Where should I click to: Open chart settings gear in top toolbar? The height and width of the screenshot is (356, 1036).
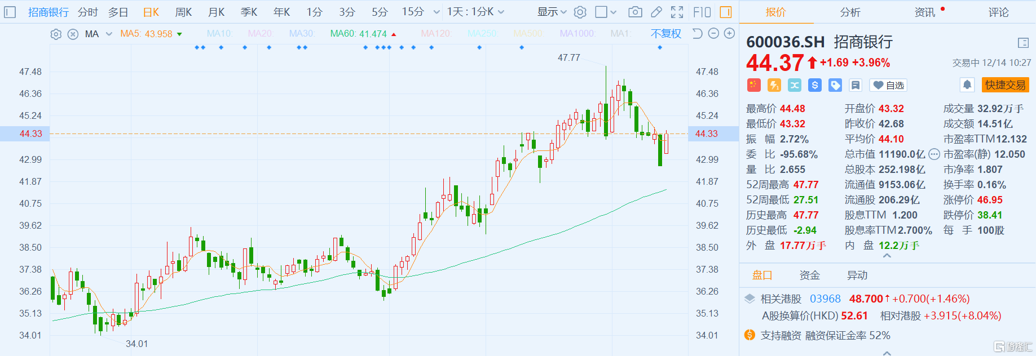580,12
